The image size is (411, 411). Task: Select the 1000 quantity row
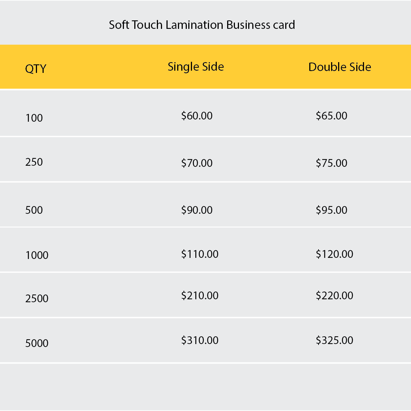point(37,255)
